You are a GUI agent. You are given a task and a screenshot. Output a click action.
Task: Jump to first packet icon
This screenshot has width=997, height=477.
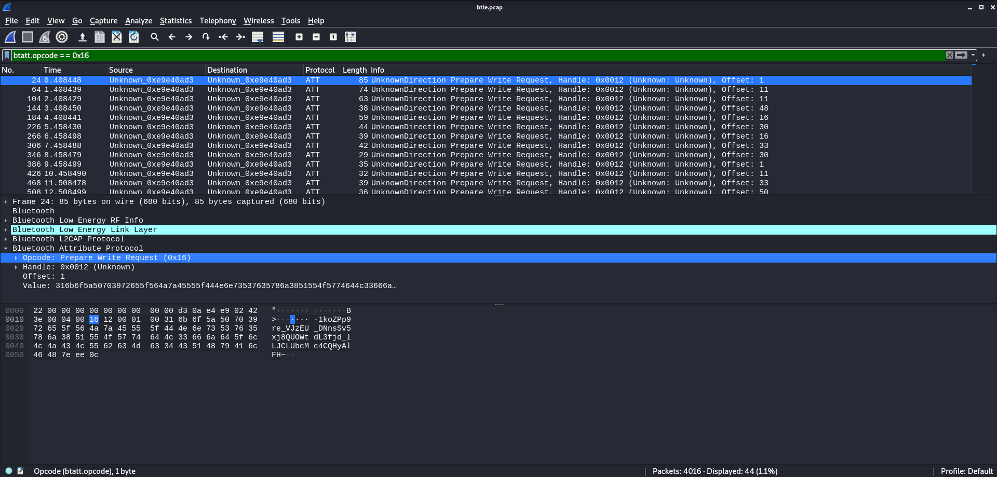coord(223,37)
